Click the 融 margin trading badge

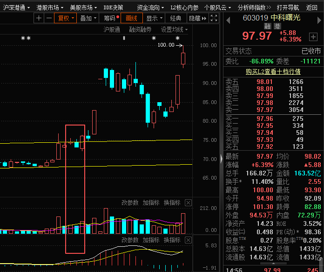(x=267, y=27)
